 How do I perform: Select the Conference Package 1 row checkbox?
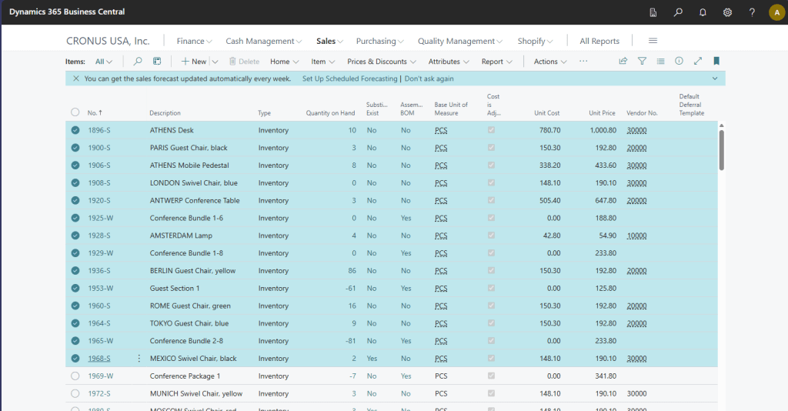pos(75,376)
